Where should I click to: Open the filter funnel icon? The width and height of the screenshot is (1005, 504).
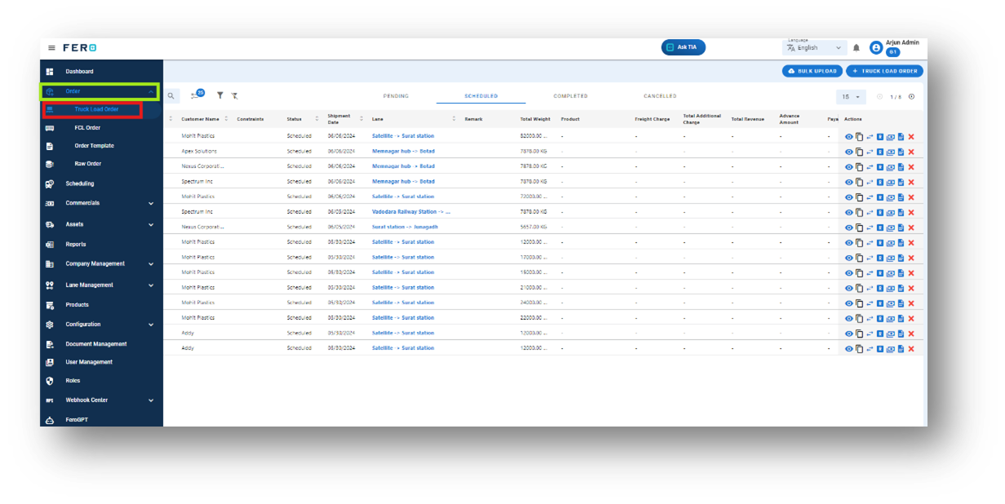point(220,95)
